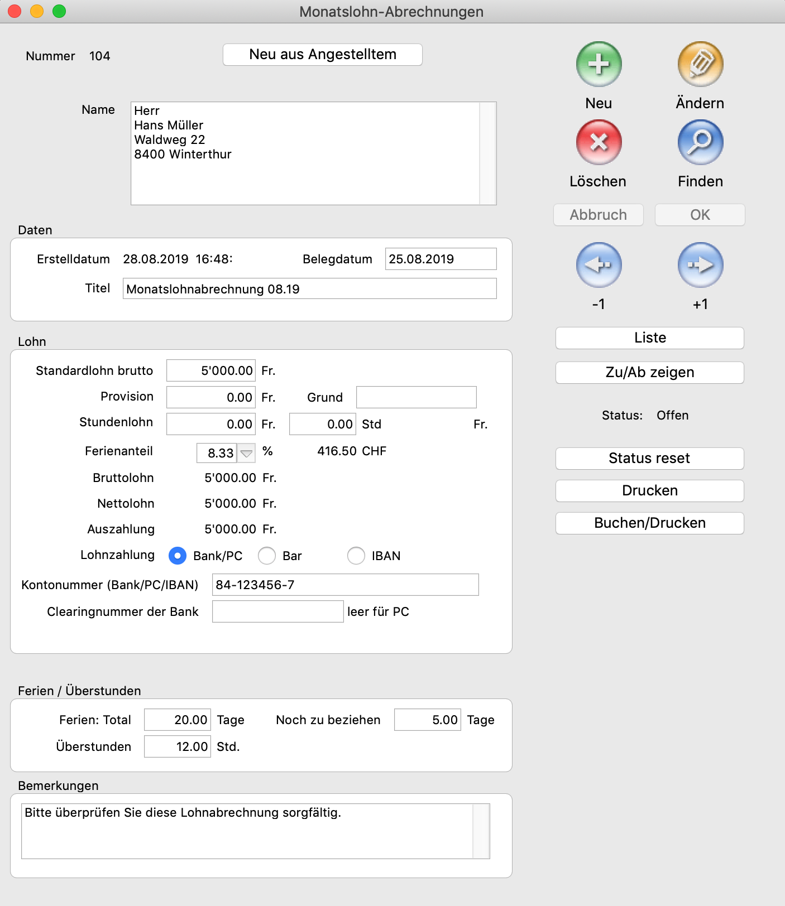The image size is (785, 906).
Task: Open the Liste view button
Action: click(649, 338)
